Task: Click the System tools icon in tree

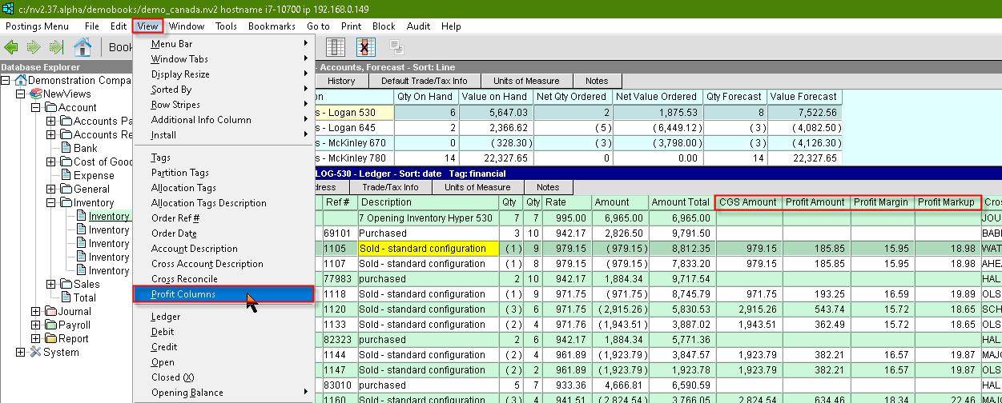Action: (x=35, y=353)
